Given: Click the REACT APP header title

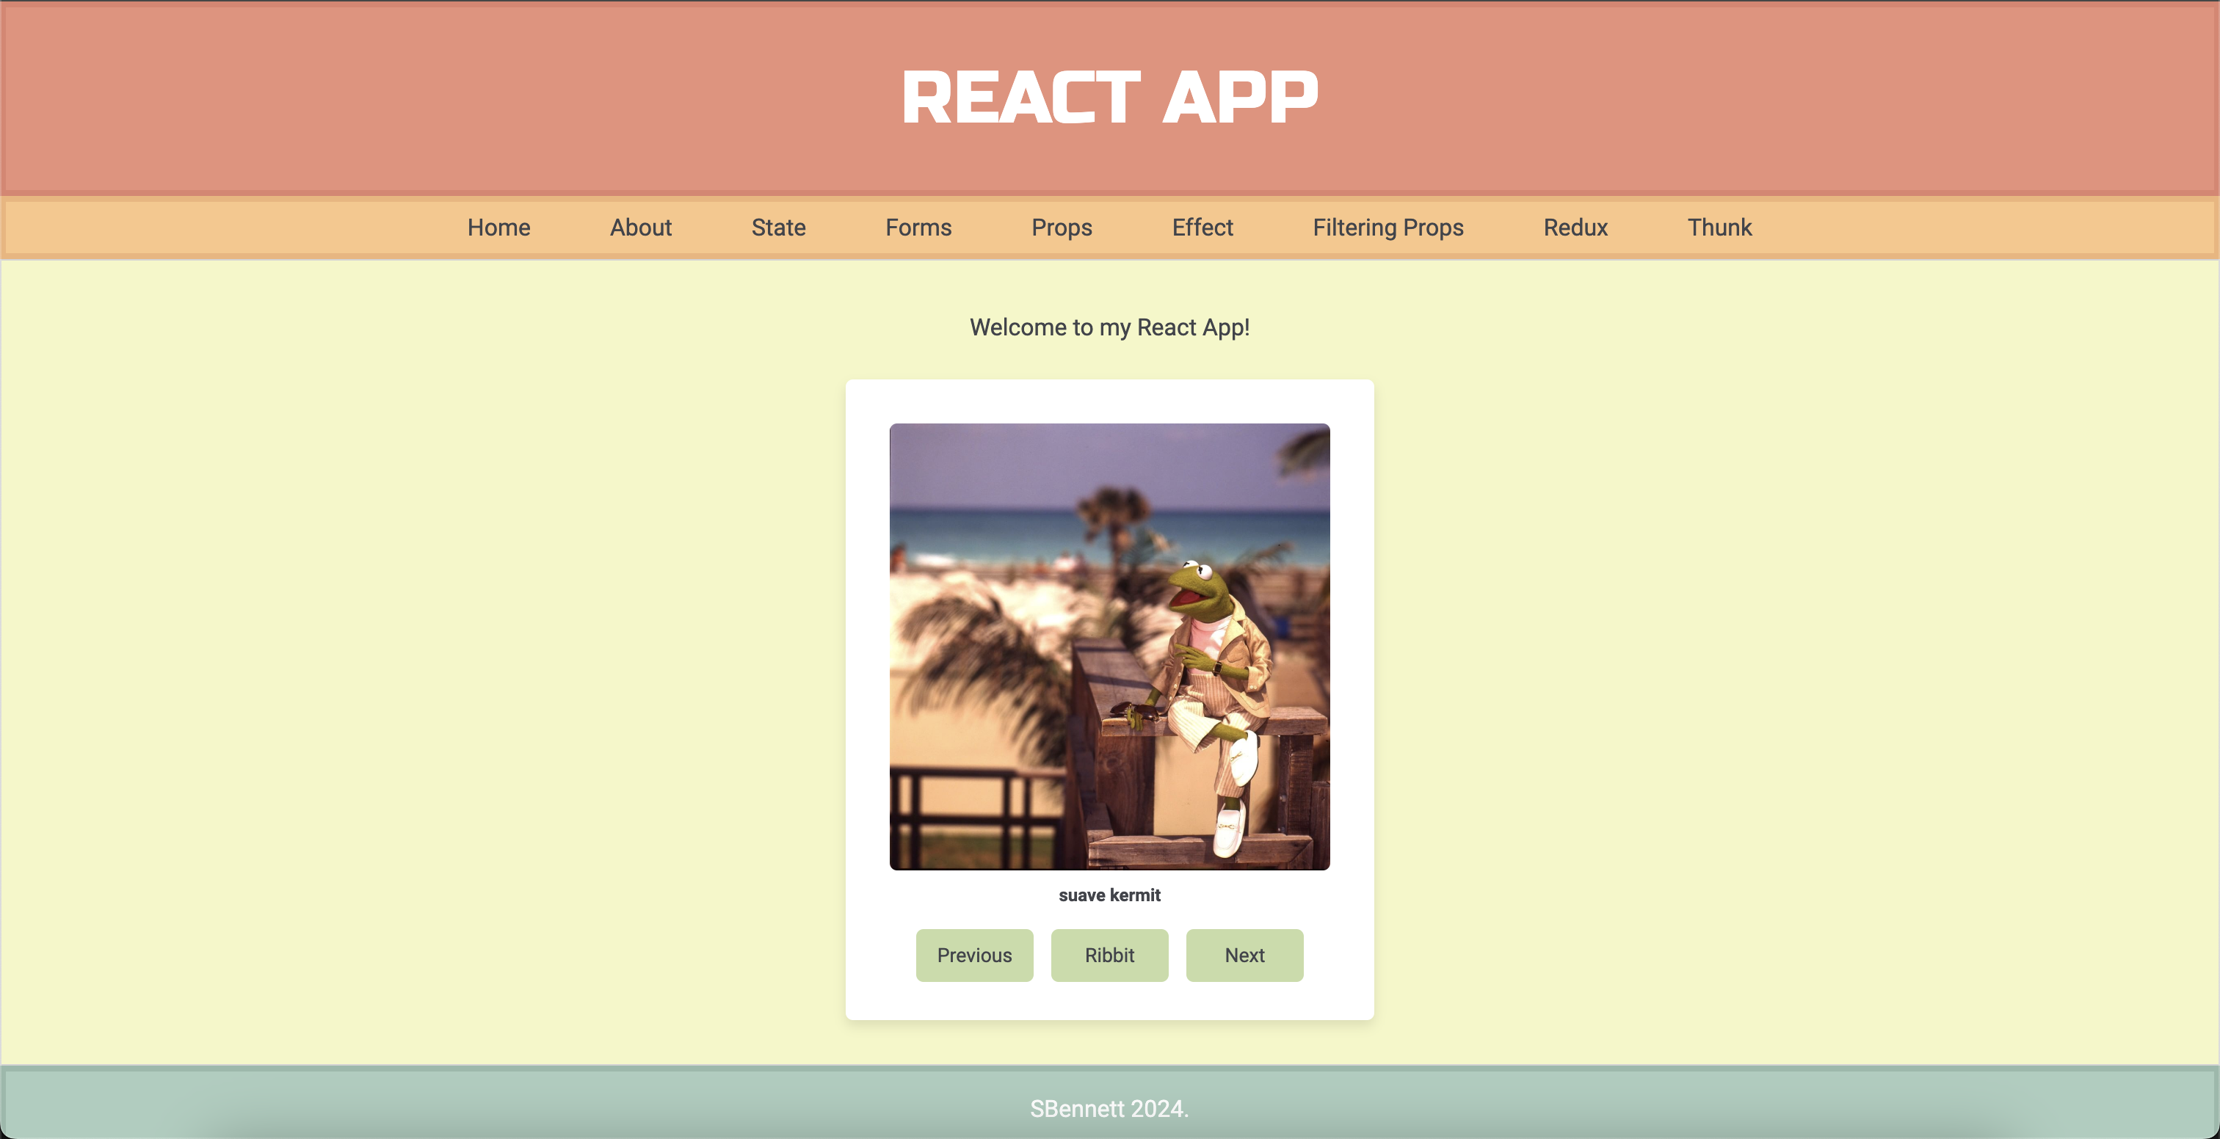Looking at the screenshot, I should tap(1109, 98).
